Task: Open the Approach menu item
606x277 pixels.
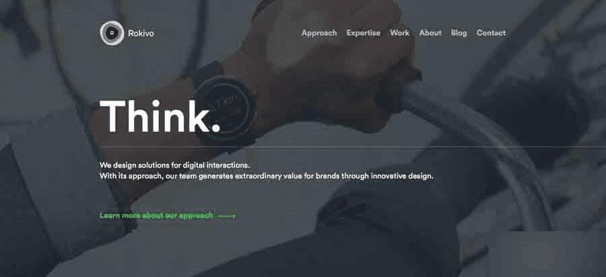Action: (319, 33)
